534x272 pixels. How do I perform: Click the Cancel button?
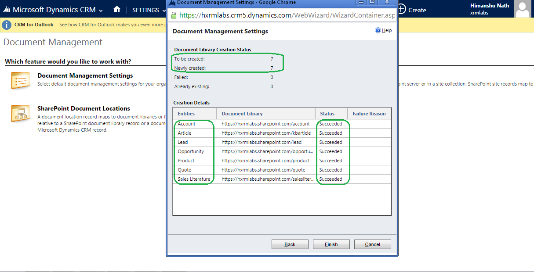pyautogui.click(x=373, y=244)
